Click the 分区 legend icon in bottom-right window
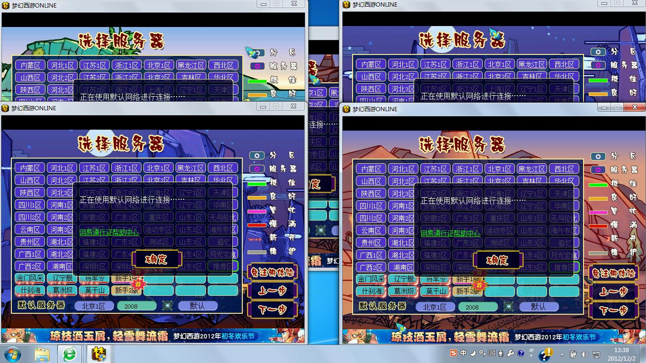 tap(598, 156)
